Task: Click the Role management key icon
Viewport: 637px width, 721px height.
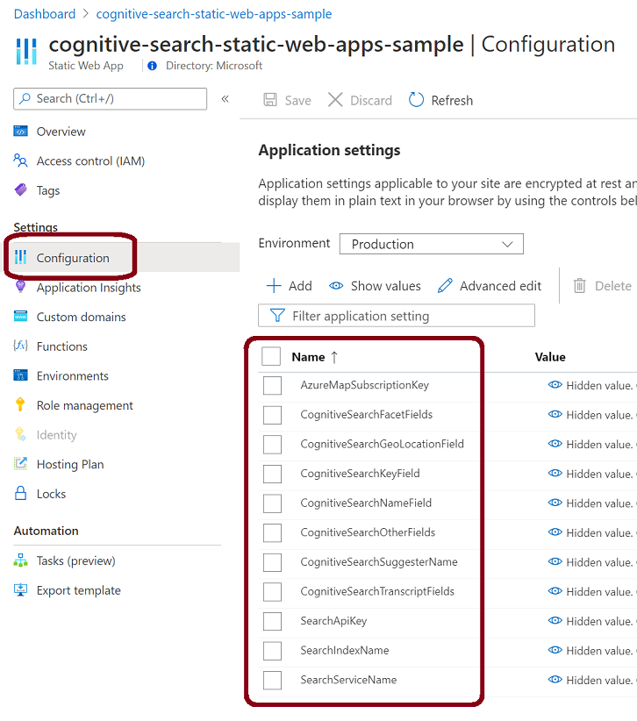Action: 20,404
